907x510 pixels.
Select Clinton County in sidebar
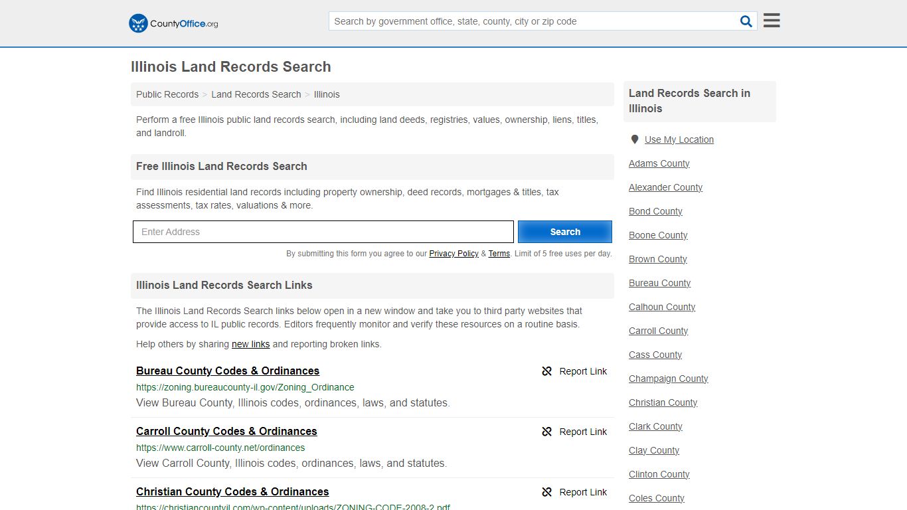(x=659, y=474)
